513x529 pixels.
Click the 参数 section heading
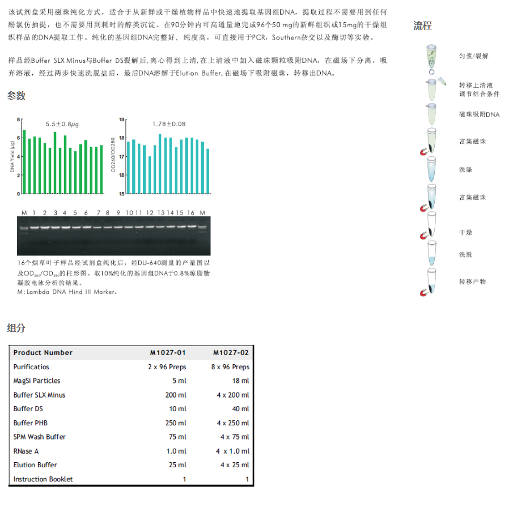(x=16, y=96)
